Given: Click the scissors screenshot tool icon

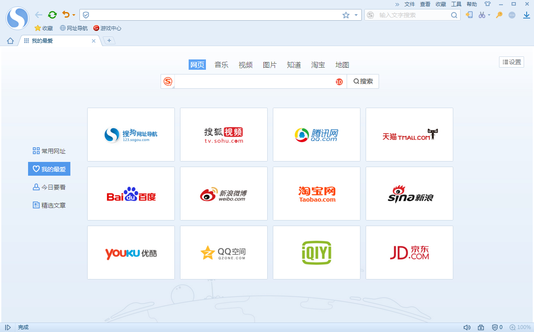Looking at the screenshot, I should tap(482, 15).
